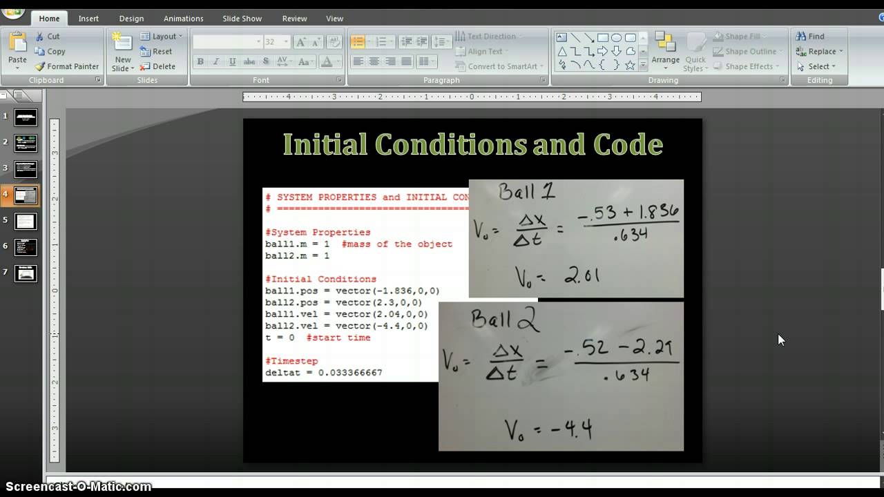884x497 pixels.
Task: Toggle Bullets list button
Action: click(358, 42)
